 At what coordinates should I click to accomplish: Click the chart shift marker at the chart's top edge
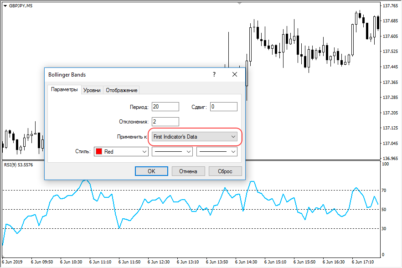pyautogui.click(x=239, y=3)
